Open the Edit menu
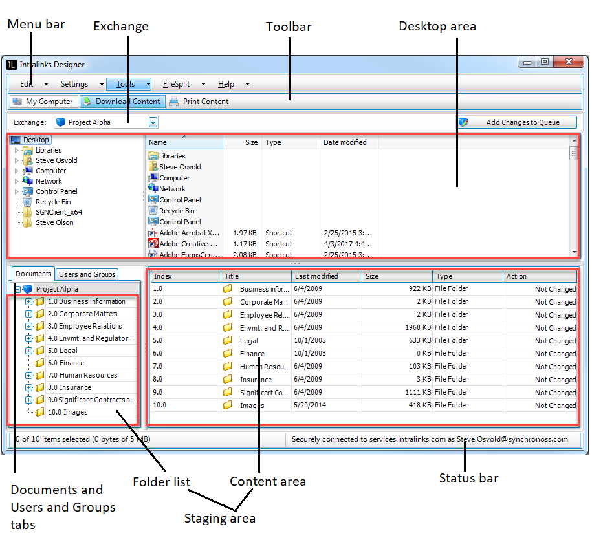592x542 pixels. [x=34, y=84]
